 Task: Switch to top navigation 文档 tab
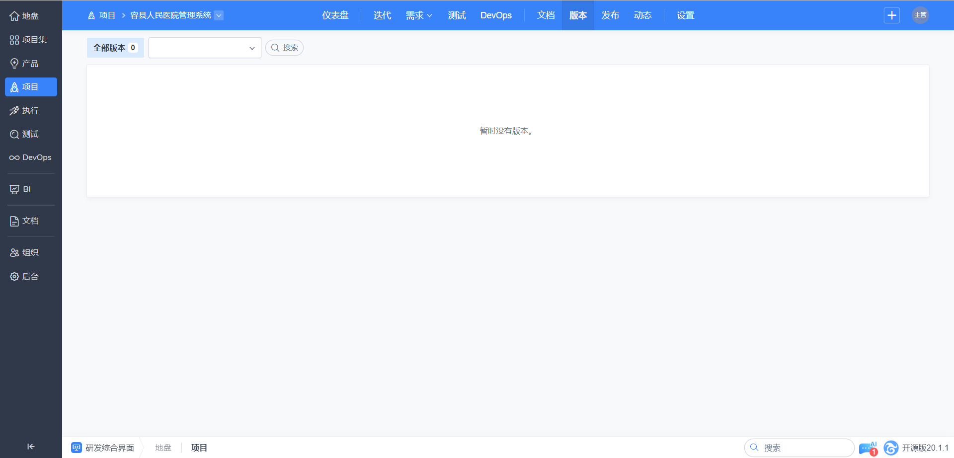tap(546, 15)
